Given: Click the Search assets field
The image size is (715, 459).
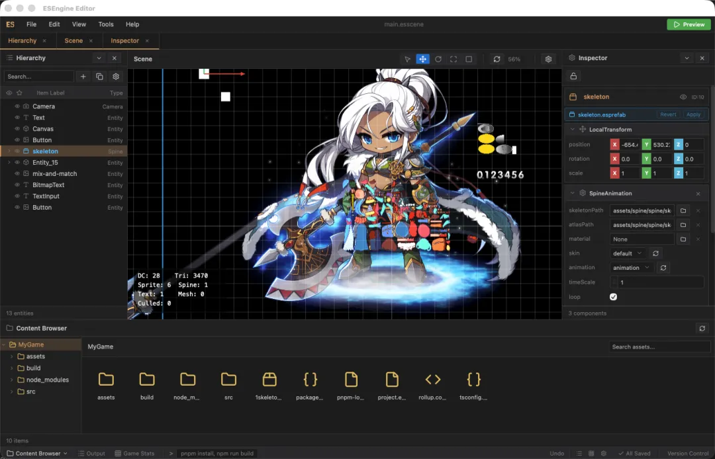Looking at the screenshot, I should 659,347.
